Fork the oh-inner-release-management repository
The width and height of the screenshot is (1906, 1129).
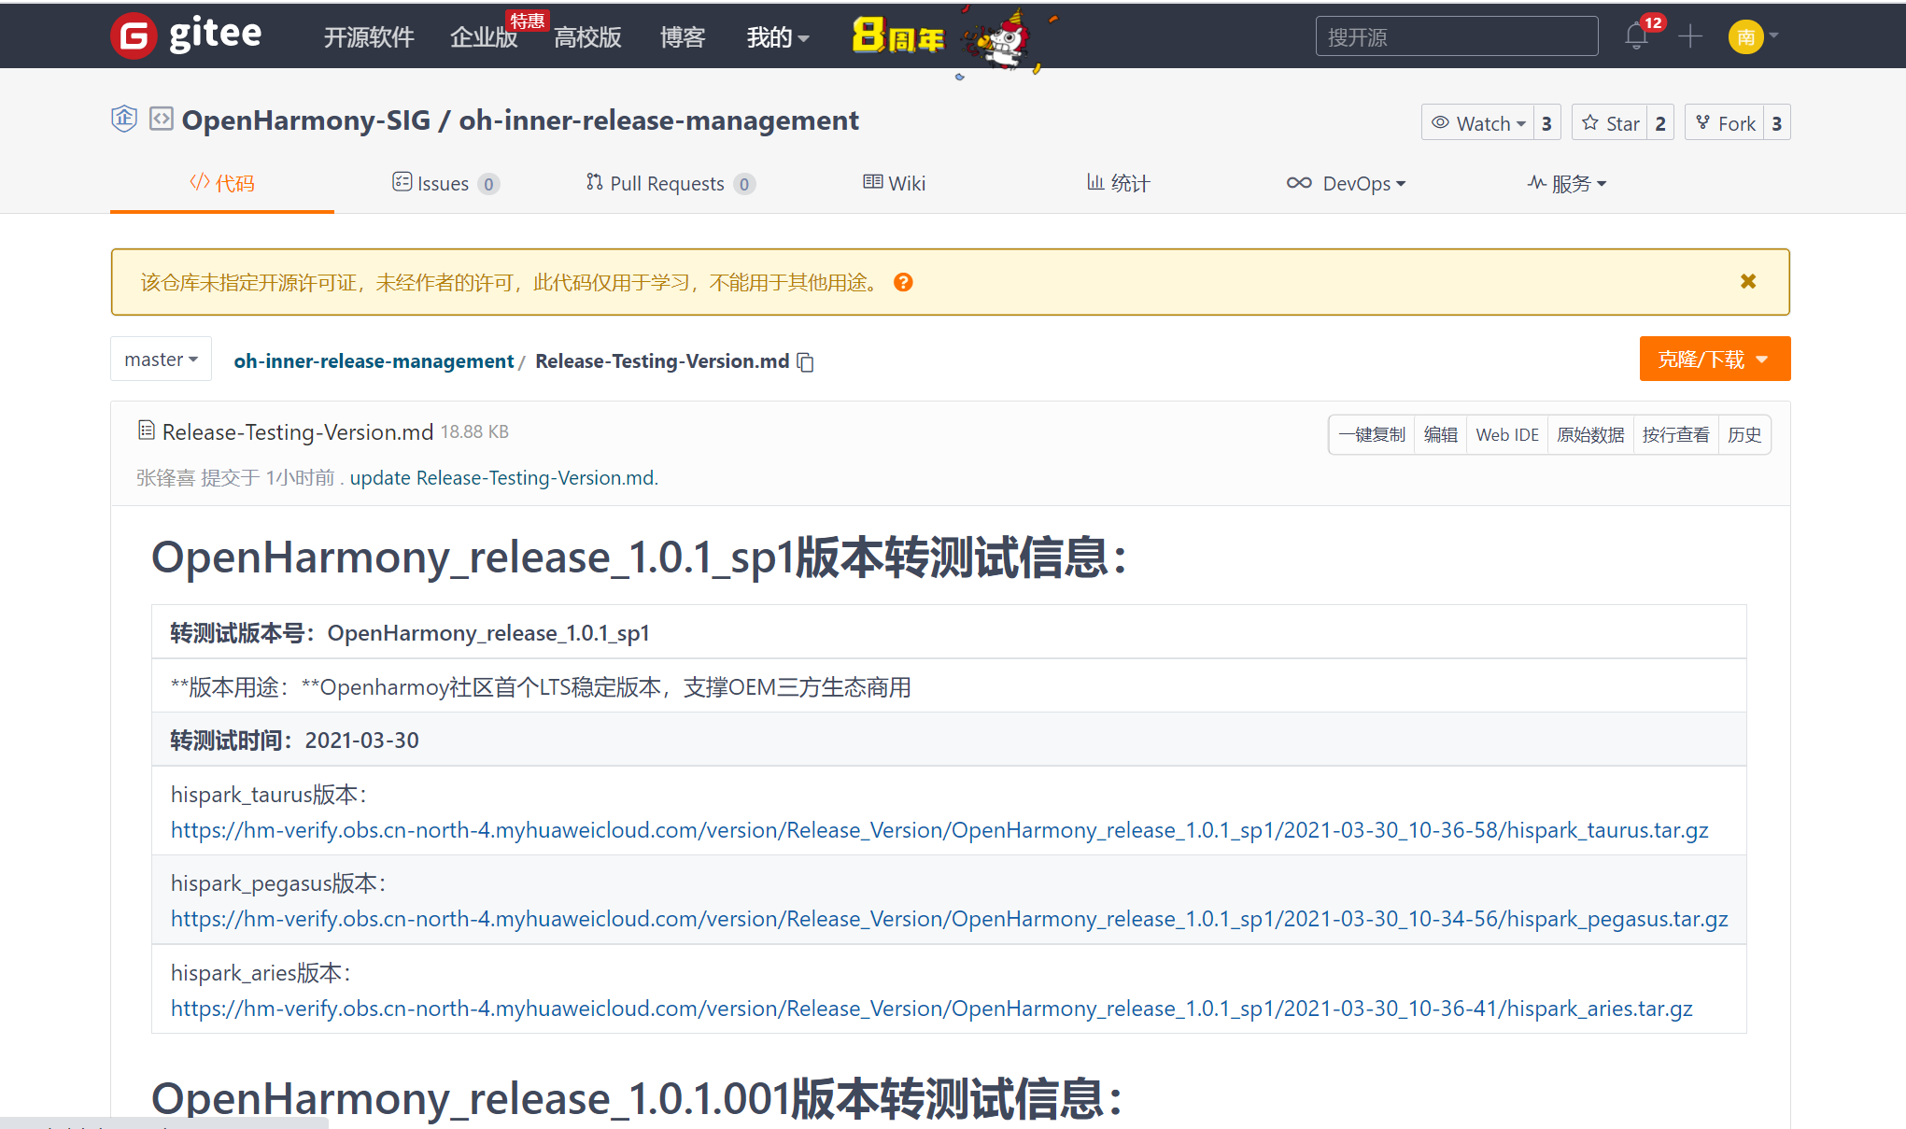point(1725,123)
